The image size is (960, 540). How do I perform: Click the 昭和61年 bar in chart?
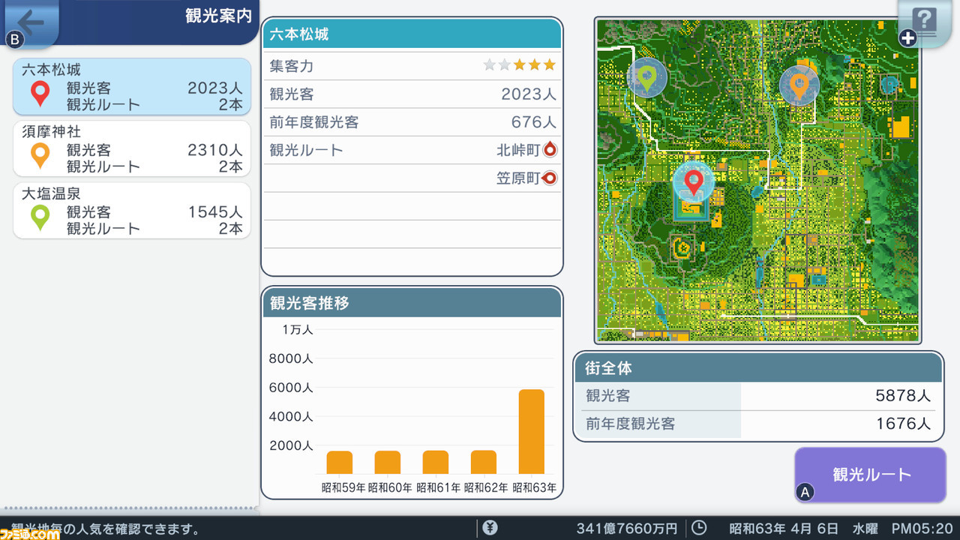tap(436, 463)
